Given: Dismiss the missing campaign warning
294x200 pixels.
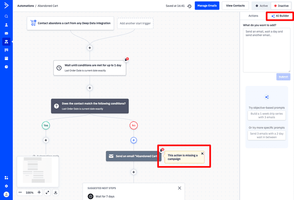Looking at the screenshot, I should pyautogui.click(x=202, y=153).
